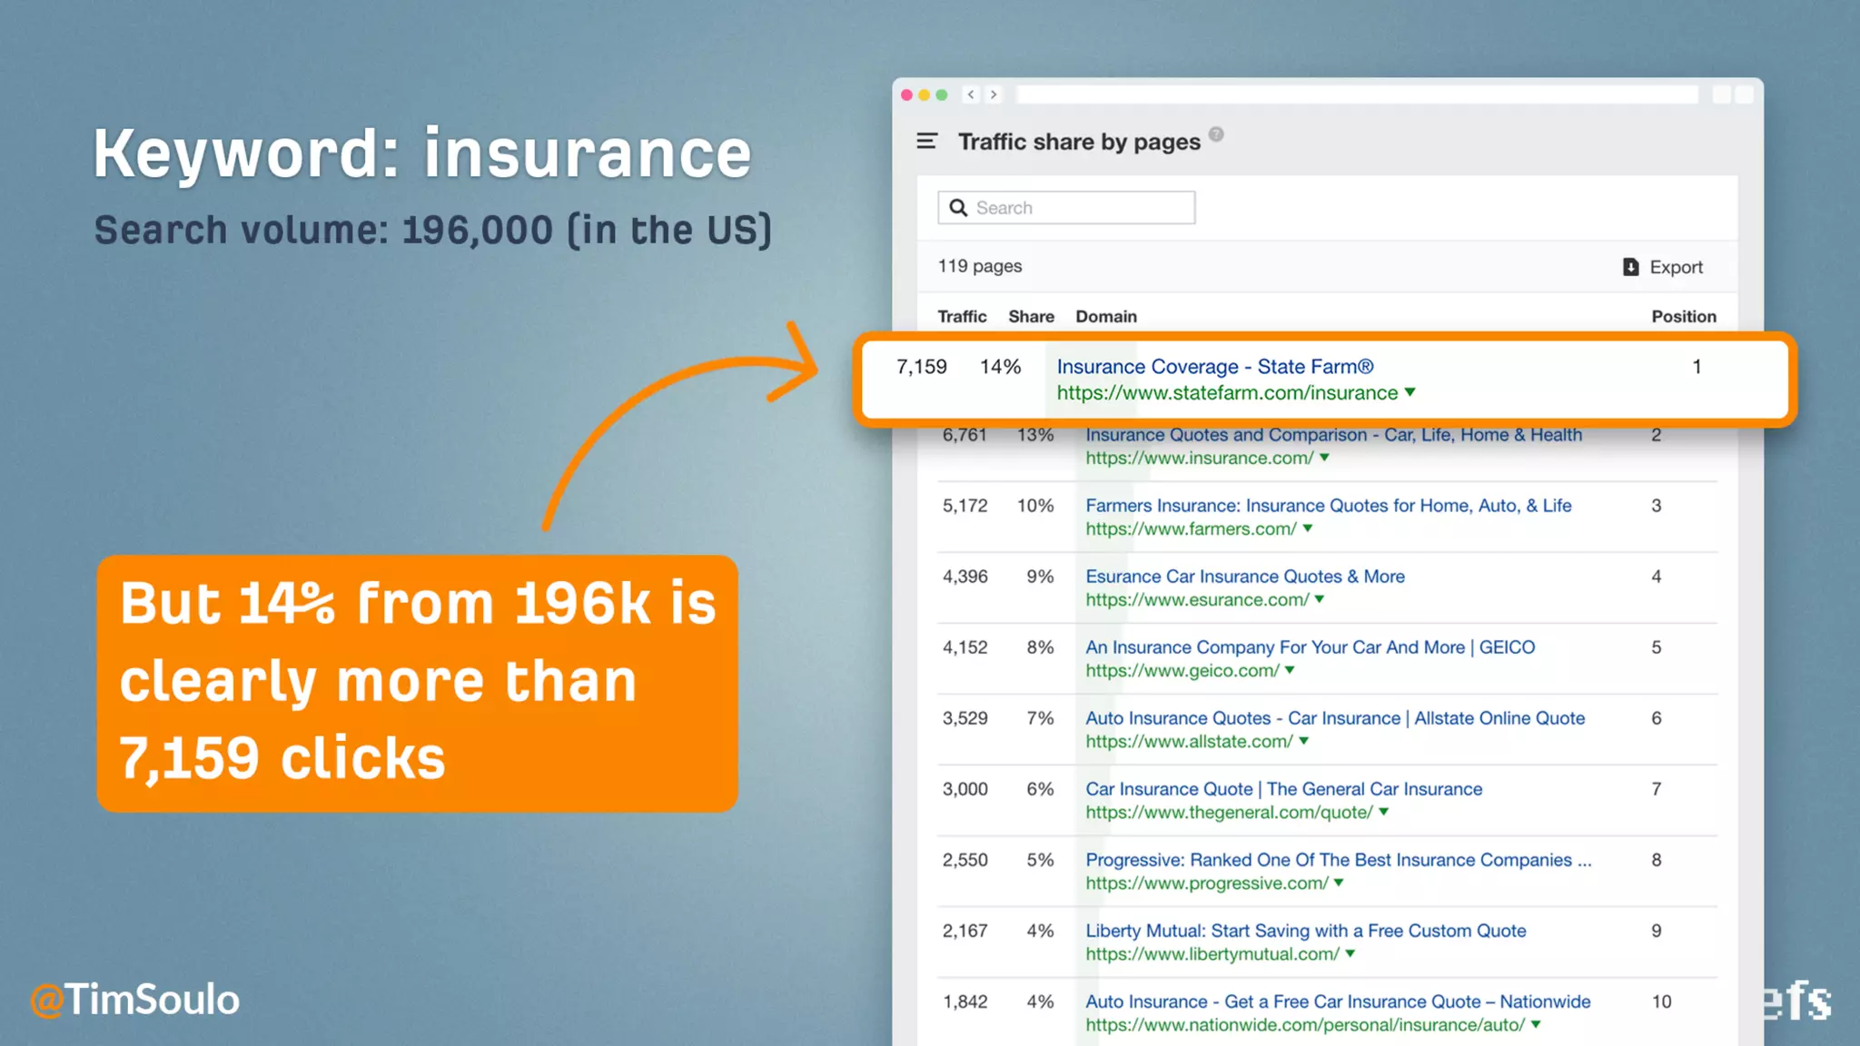Sort by the Traffic column header

pyautogui.click(x=962, y=316)
